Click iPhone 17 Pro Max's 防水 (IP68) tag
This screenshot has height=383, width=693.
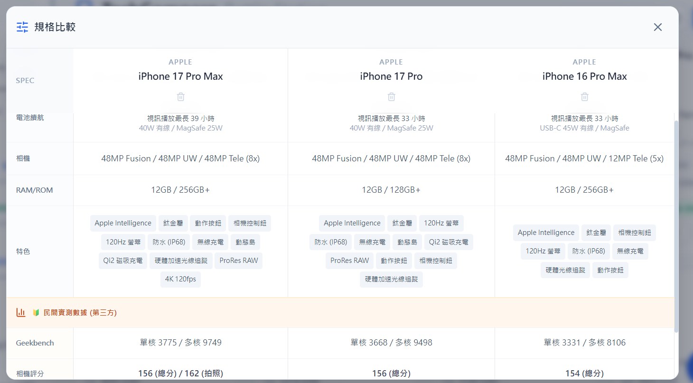[169, 242]
